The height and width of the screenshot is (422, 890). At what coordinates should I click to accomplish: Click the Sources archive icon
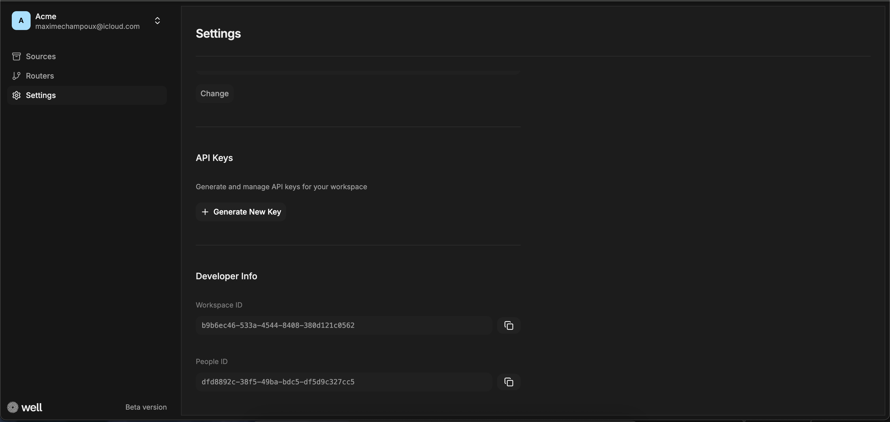click(x=16, y=56)
